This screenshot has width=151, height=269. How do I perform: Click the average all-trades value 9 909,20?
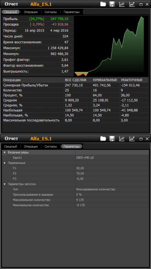72,100
